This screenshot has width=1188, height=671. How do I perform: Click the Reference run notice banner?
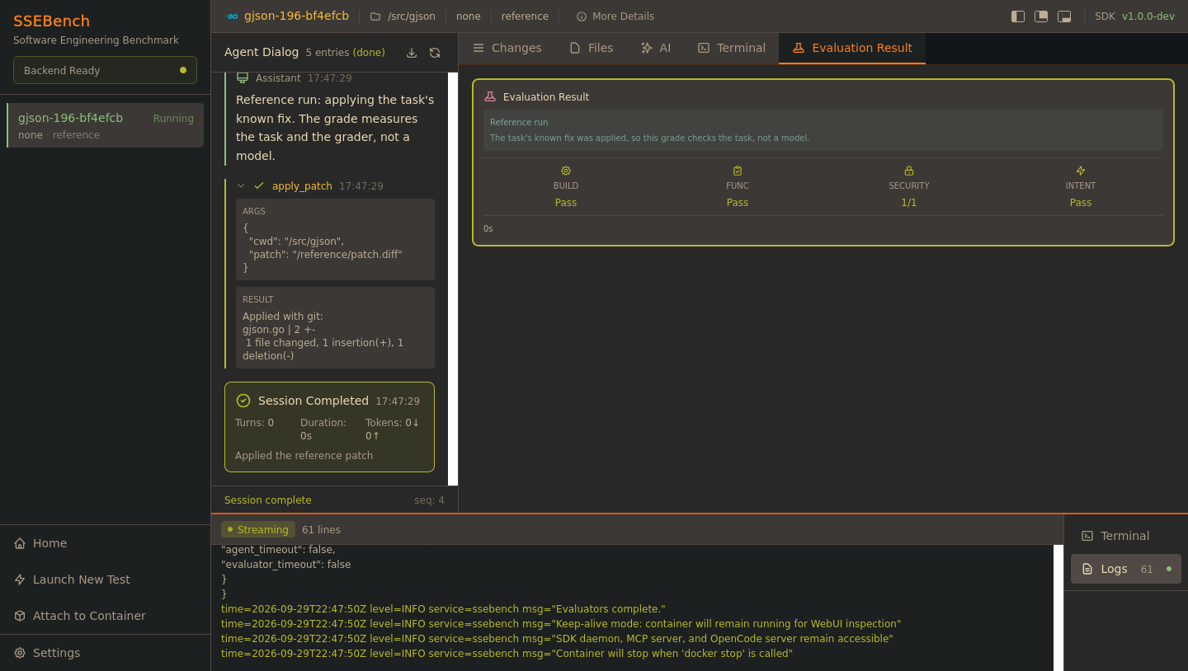823,130
